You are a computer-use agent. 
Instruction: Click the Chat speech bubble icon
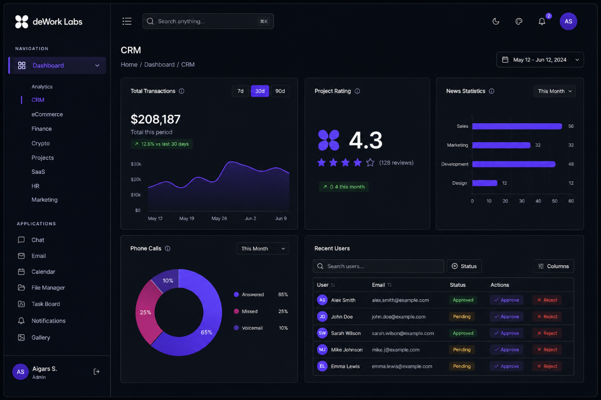[22, 240]
